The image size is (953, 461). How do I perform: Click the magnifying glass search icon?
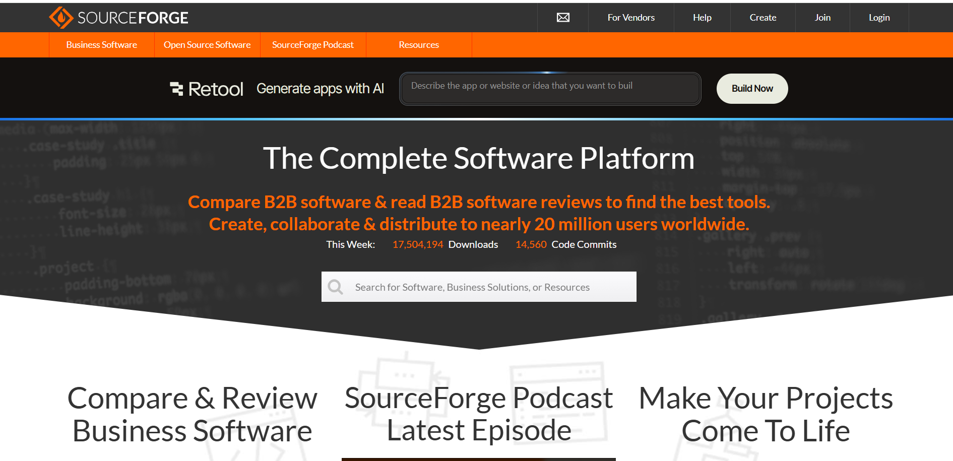[335, 287]
